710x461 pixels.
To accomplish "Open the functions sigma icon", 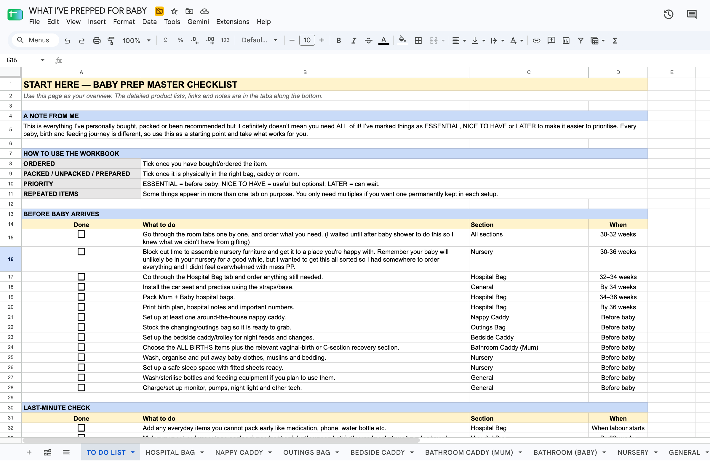I will pos(615,41).
